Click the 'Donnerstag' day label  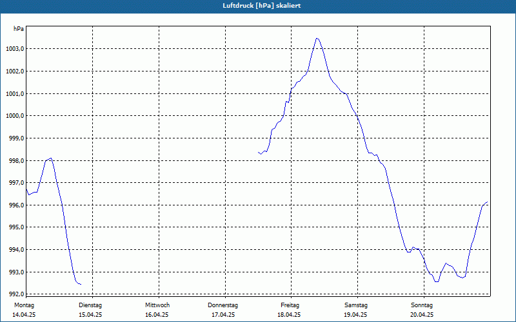tap(223, 305)
